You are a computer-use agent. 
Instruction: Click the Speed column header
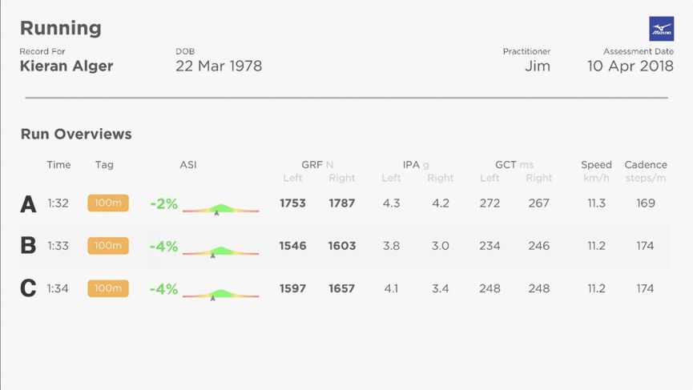pos(596,165)
